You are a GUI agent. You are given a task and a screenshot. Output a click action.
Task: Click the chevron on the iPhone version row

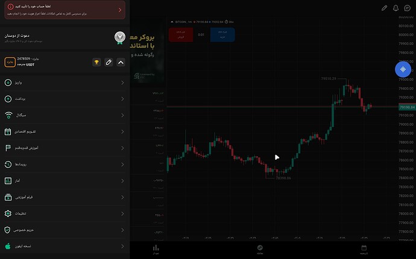122,246
